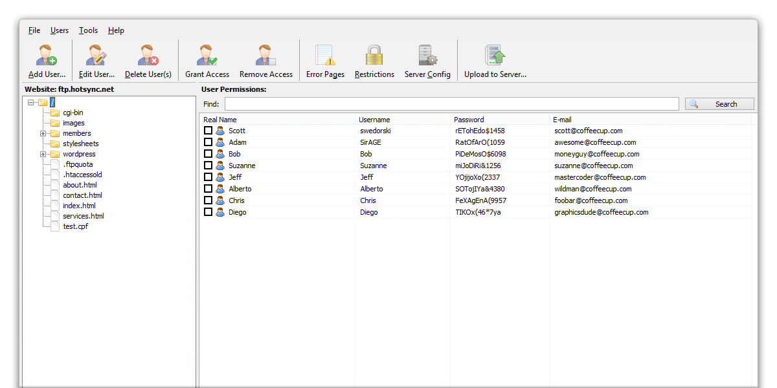Toggle the checkbox for Jeff
Viewport: 777px width, 388px height.
(208, 177)
